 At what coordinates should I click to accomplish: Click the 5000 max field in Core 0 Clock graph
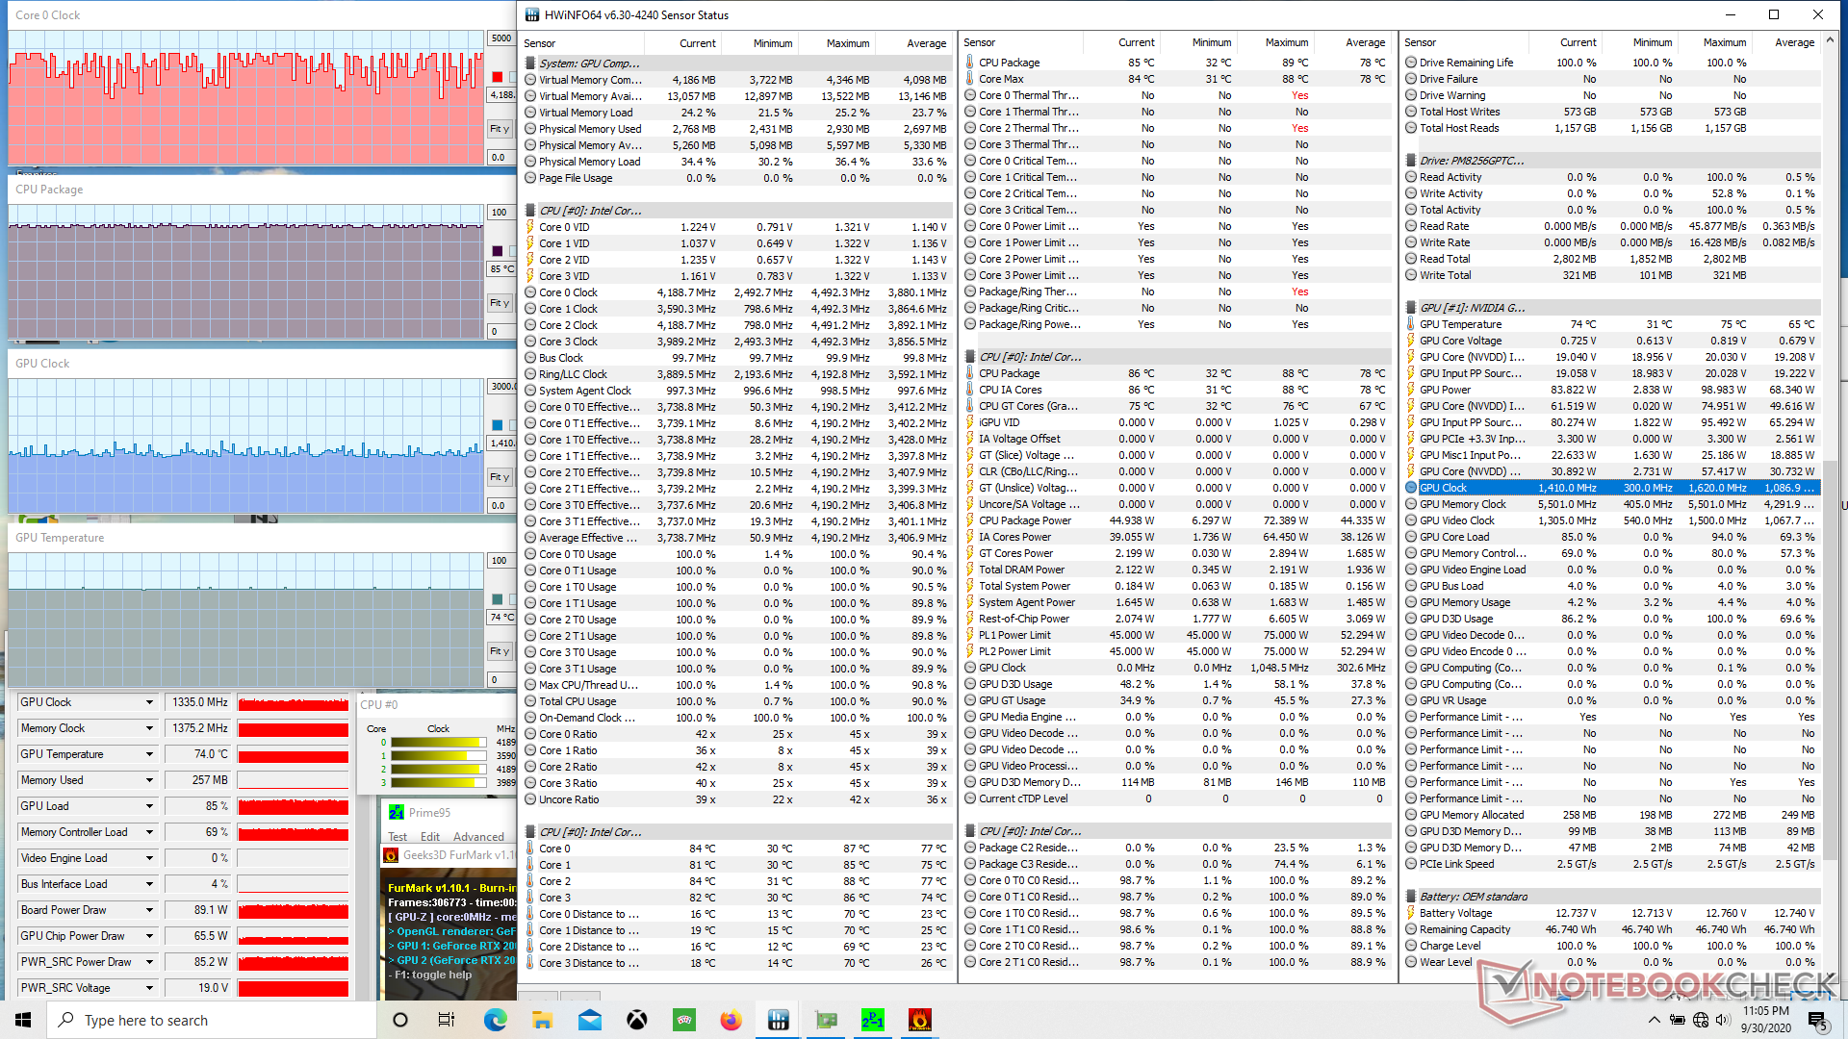(501, 38)
